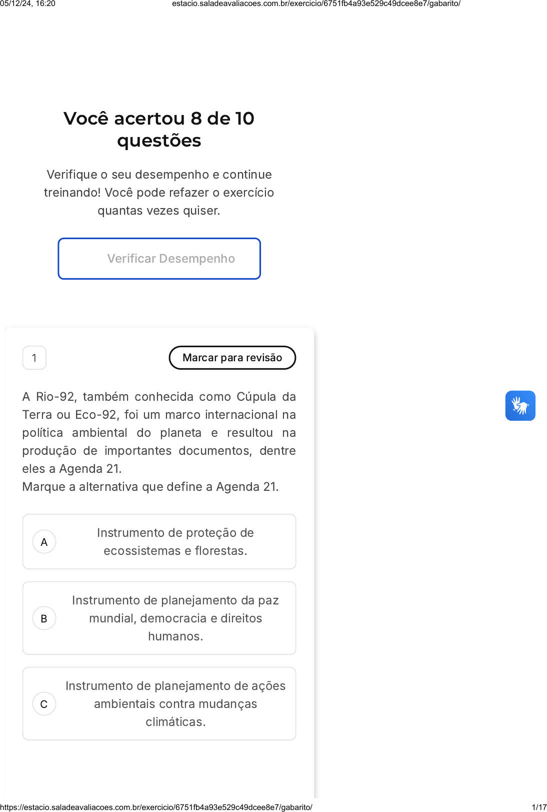The height and width of the screenshot is (812, 547).
Task: Click the word 'questões' in the heading
Action: pos(159,141)
